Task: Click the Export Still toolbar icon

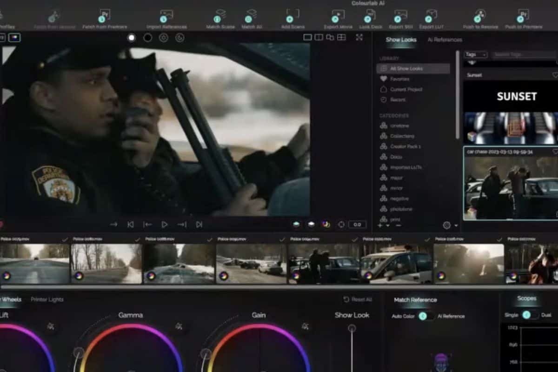Action: 400,16
